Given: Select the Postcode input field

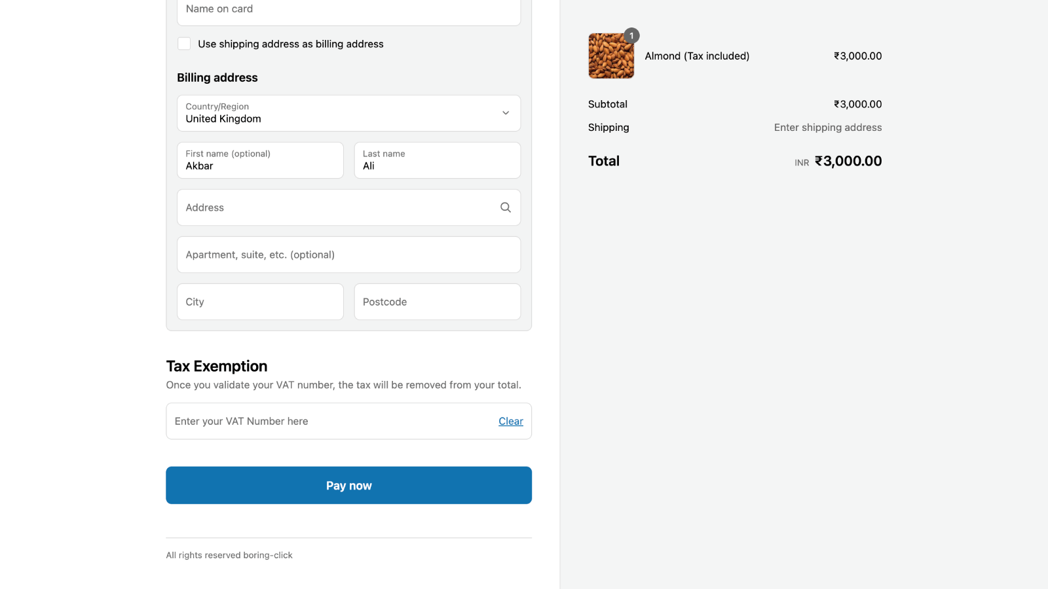Looking at the screenshot, I should coord(438,302).
